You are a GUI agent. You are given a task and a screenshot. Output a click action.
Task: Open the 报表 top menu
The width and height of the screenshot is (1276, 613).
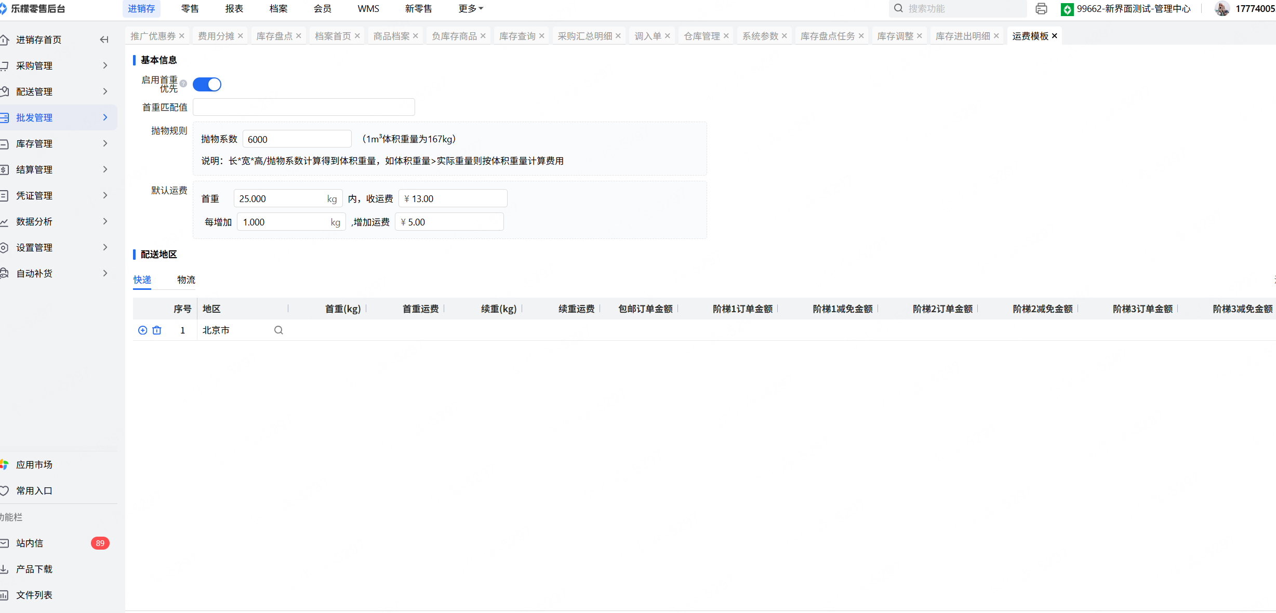click(234, 9)
